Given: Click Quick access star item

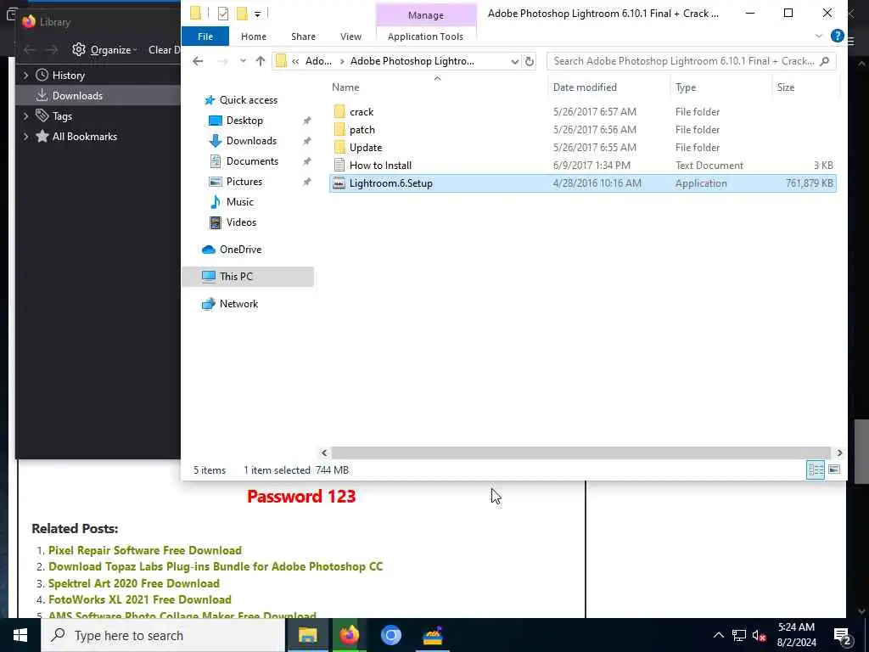Looking at the screenshot, I should pyautogui.click(x=248, y=100).
